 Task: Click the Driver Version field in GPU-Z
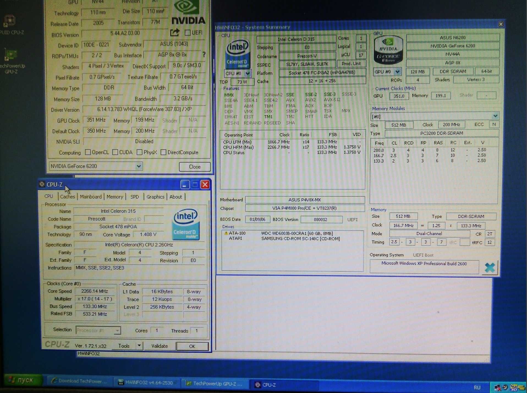pos(144,109)
